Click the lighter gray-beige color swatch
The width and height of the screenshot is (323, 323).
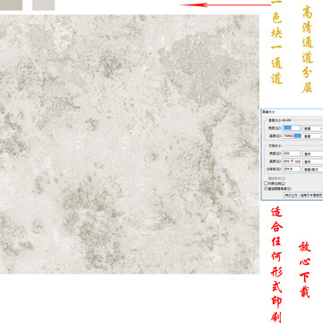[43, 5]
